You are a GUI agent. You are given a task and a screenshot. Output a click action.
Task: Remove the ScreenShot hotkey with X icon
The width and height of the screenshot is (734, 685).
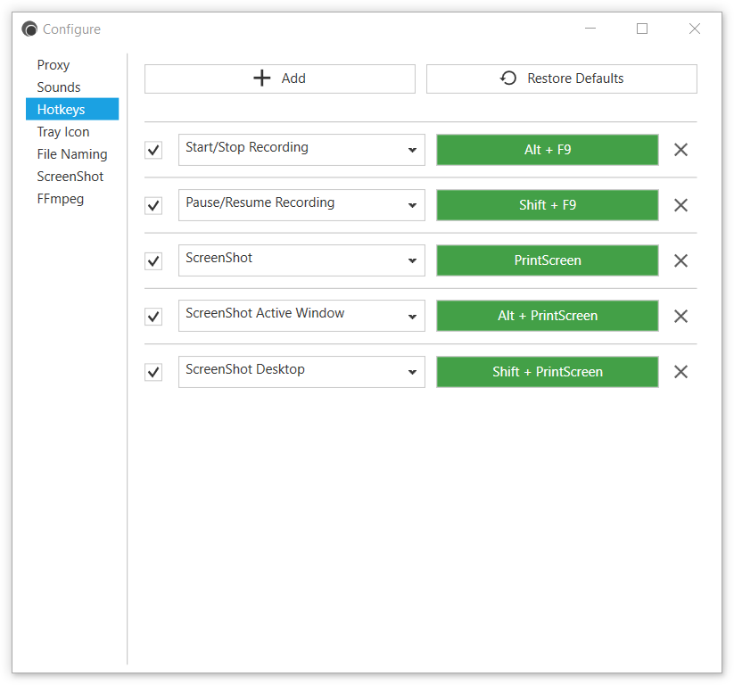coord(680,260)
